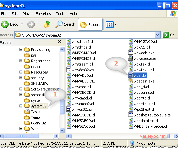Click the WPDShServiceObj.dll file icon
Screen dimensions: 178x148
[x=131, y=126]
